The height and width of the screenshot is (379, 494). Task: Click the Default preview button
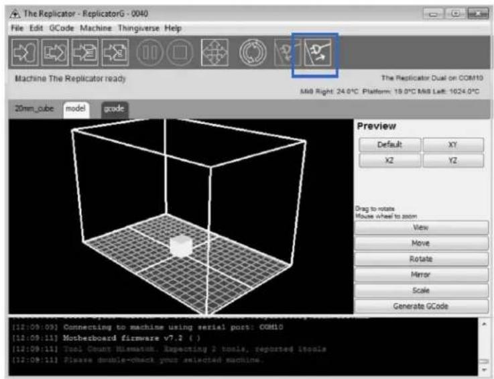click(389, 145)
